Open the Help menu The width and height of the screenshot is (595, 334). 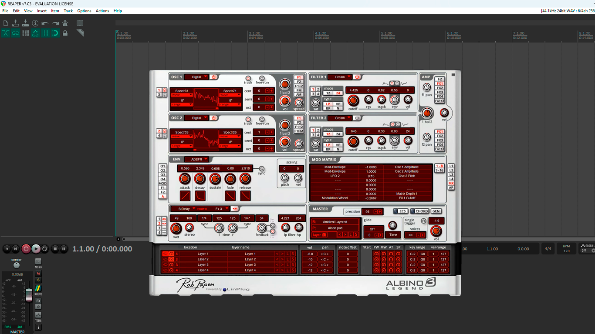click(118, 11)
